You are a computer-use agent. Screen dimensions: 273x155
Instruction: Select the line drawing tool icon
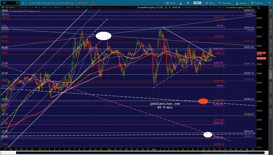[14, 153]
